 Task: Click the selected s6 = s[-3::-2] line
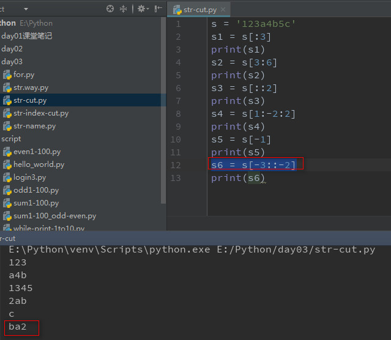(x=254, y=165)
